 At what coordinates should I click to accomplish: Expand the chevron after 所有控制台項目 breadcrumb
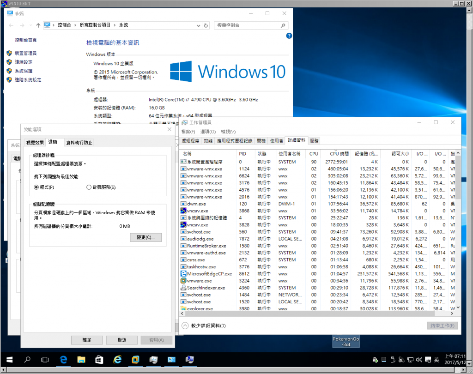(115, 25)
